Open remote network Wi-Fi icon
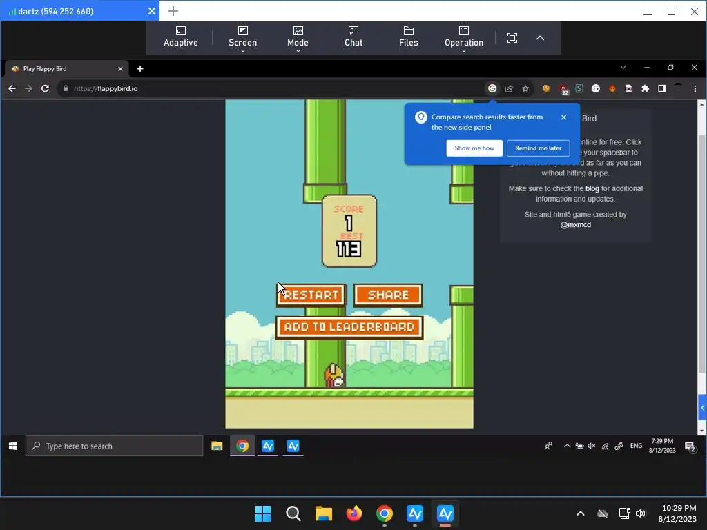This screenshot has width=707, height=530. pos(605,446)
